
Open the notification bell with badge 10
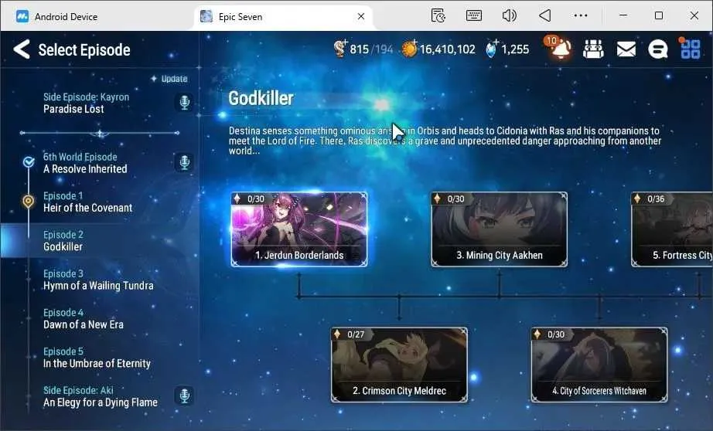[x=559, y=48]
